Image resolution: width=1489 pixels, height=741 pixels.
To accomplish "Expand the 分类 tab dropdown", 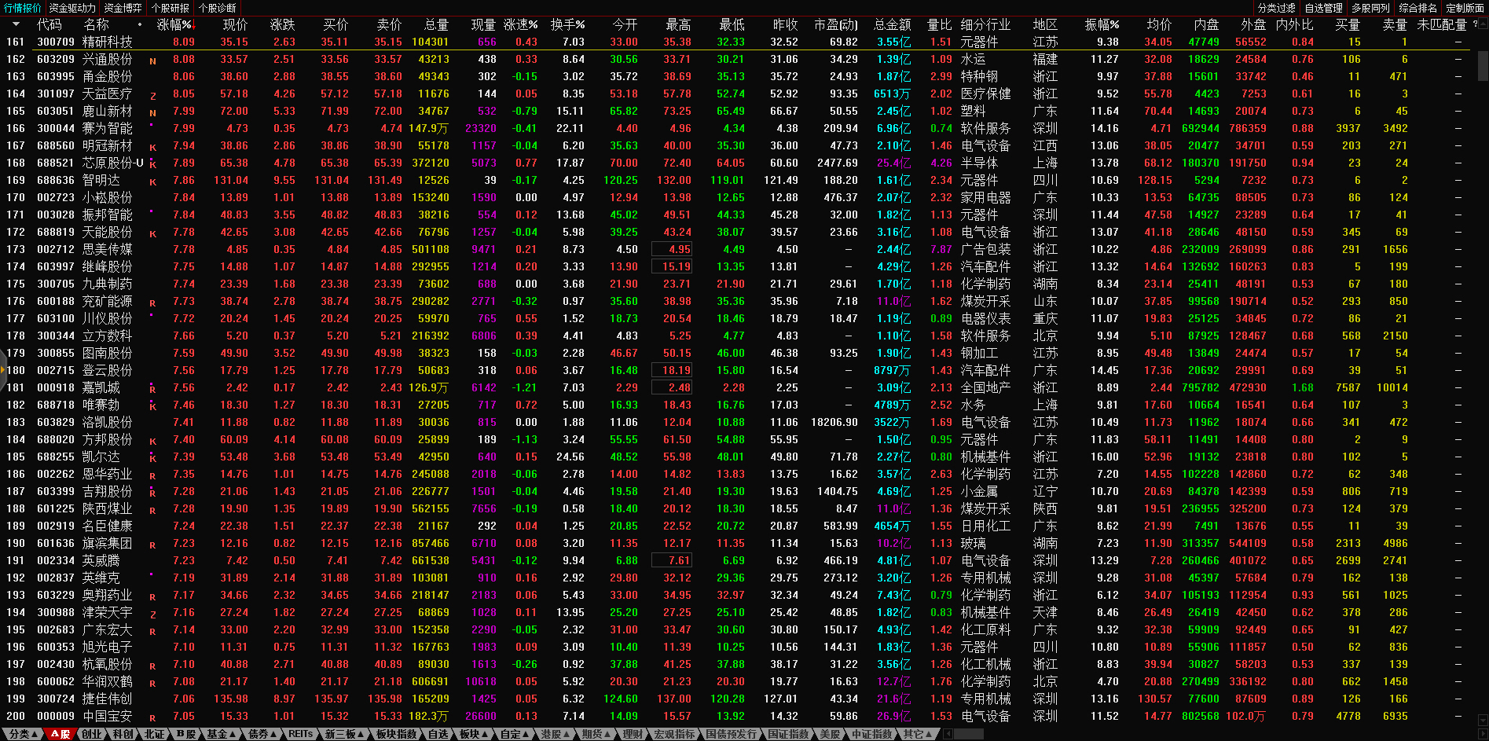I will click(22, 734).
